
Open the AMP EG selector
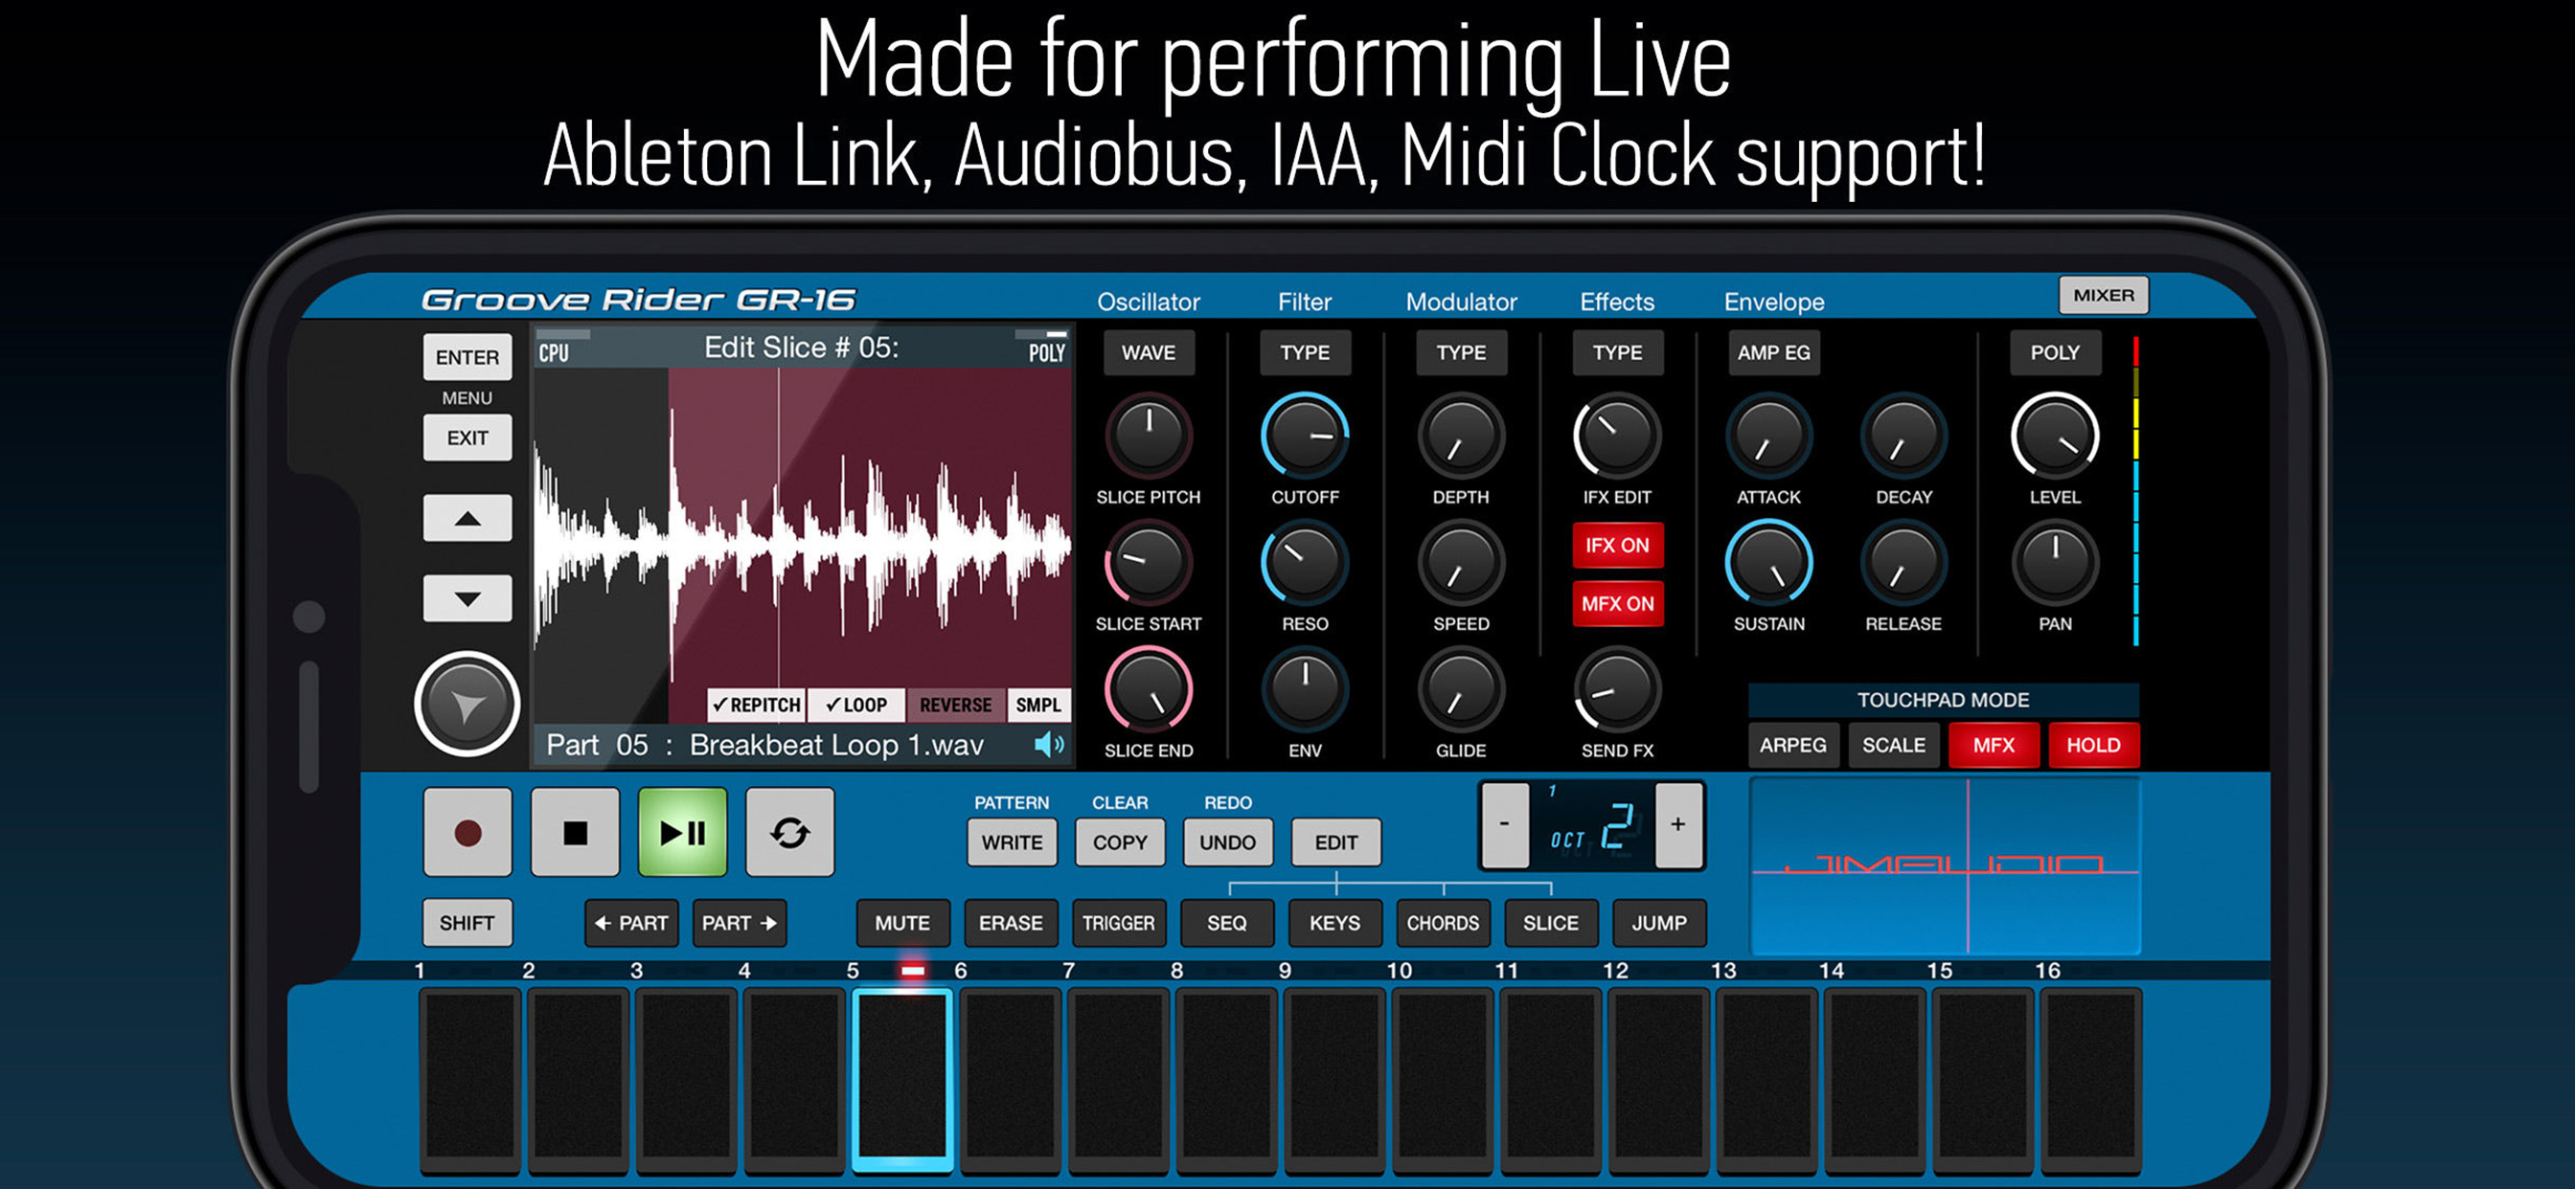[x=1773, y=352]
